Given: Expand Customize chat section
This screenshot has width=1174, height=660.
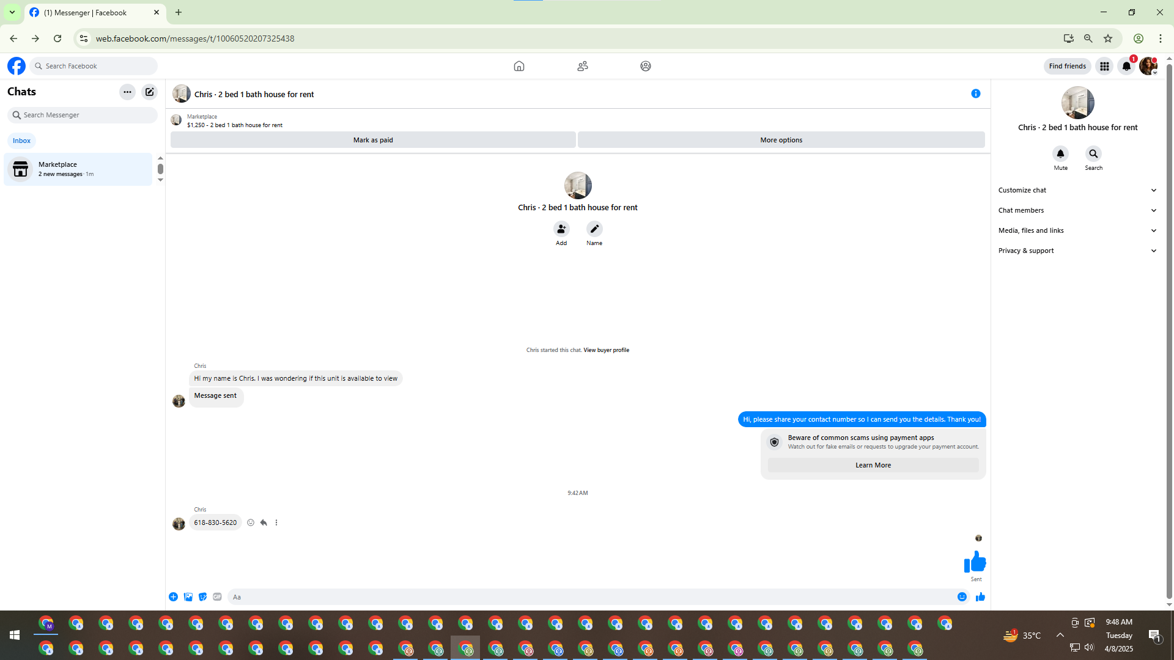Looking at the screenshot, I should (x=1077, y=190).
